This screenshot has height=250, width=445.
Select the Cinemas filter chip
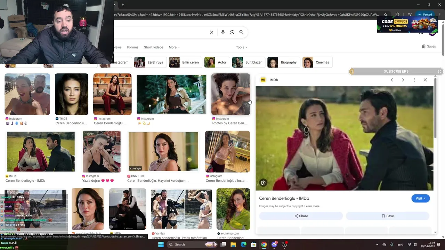(317, 62)
